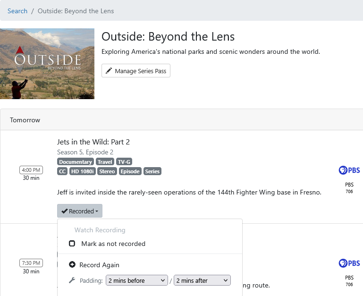The width and height of the screenshot is (363, 296).
Task: Choose Watch Recording in the dropdown menu
Action: [100, 230]
